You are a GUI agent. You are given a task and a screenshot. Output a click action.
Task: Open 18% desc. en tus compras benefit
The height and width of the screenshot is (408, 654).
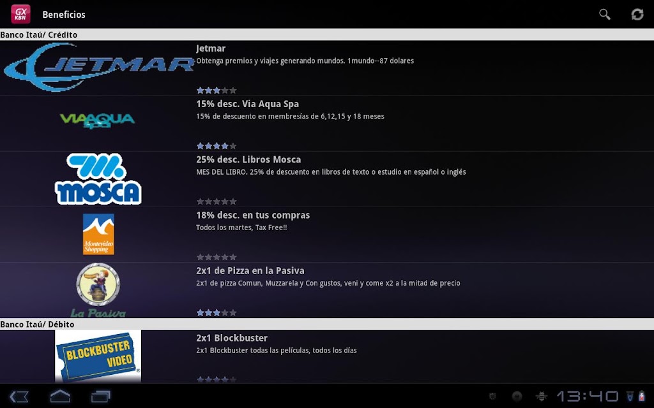pyautogui.click(x=327, y=235)
